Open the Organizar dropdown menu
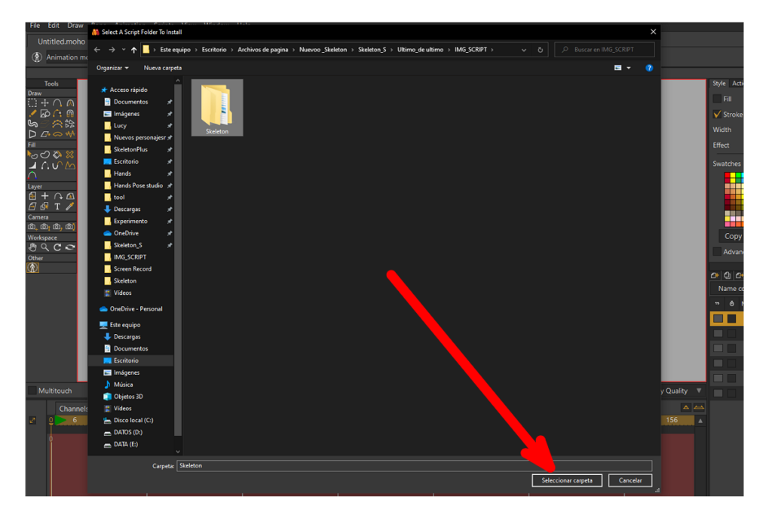 (112, 68)
